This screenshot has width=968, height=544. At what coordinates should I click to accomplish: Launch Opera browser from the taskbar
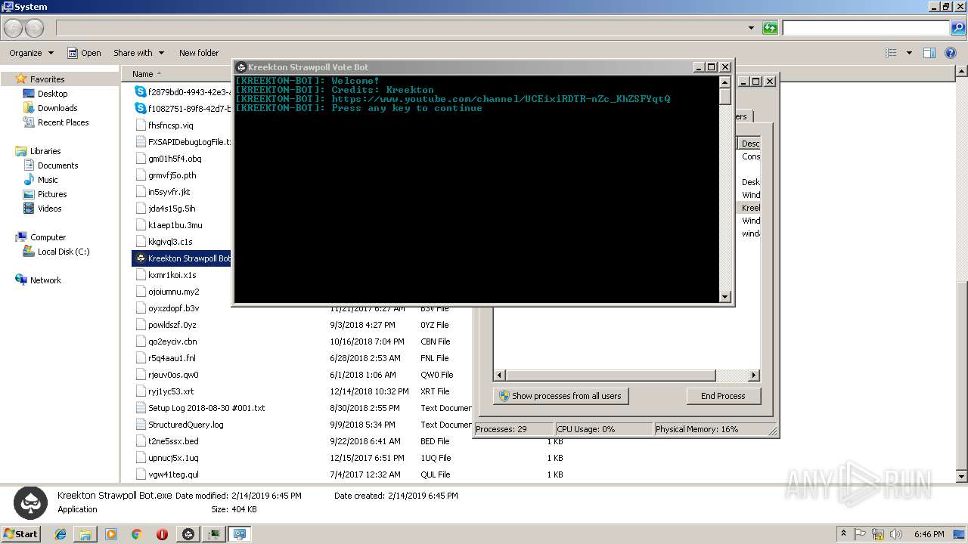coord(162,534)
